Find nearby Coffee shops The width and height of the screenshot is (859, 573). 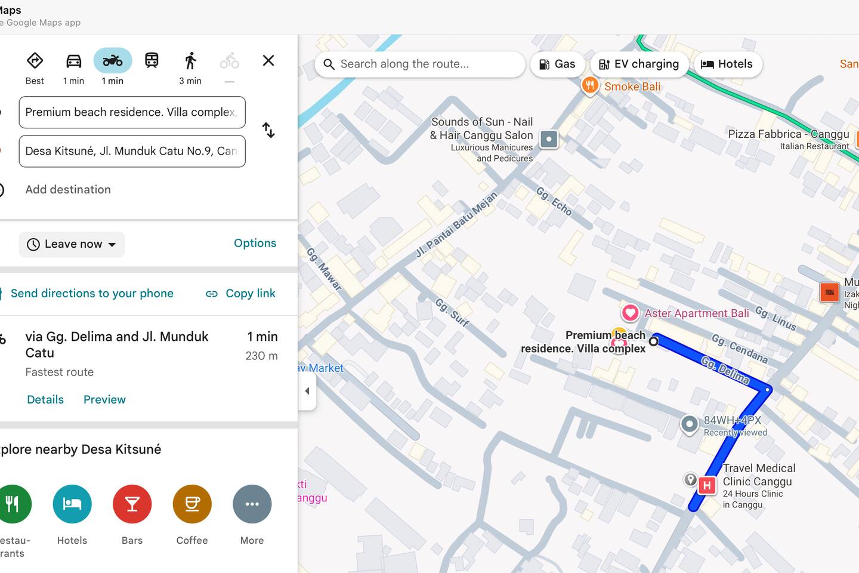tap(192, 504)
